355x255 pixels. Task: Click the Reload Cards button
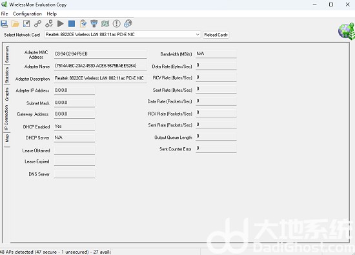[x=216, y=35]
